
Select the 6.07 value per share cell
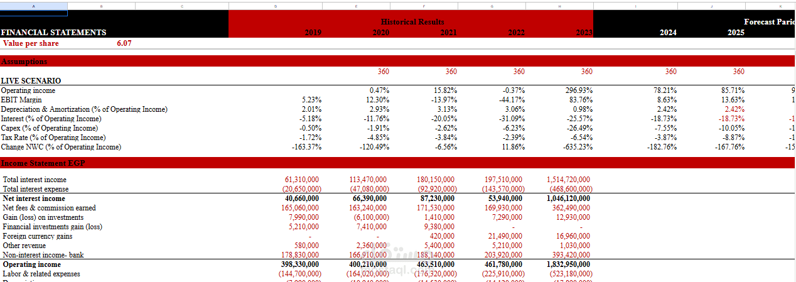124,43
